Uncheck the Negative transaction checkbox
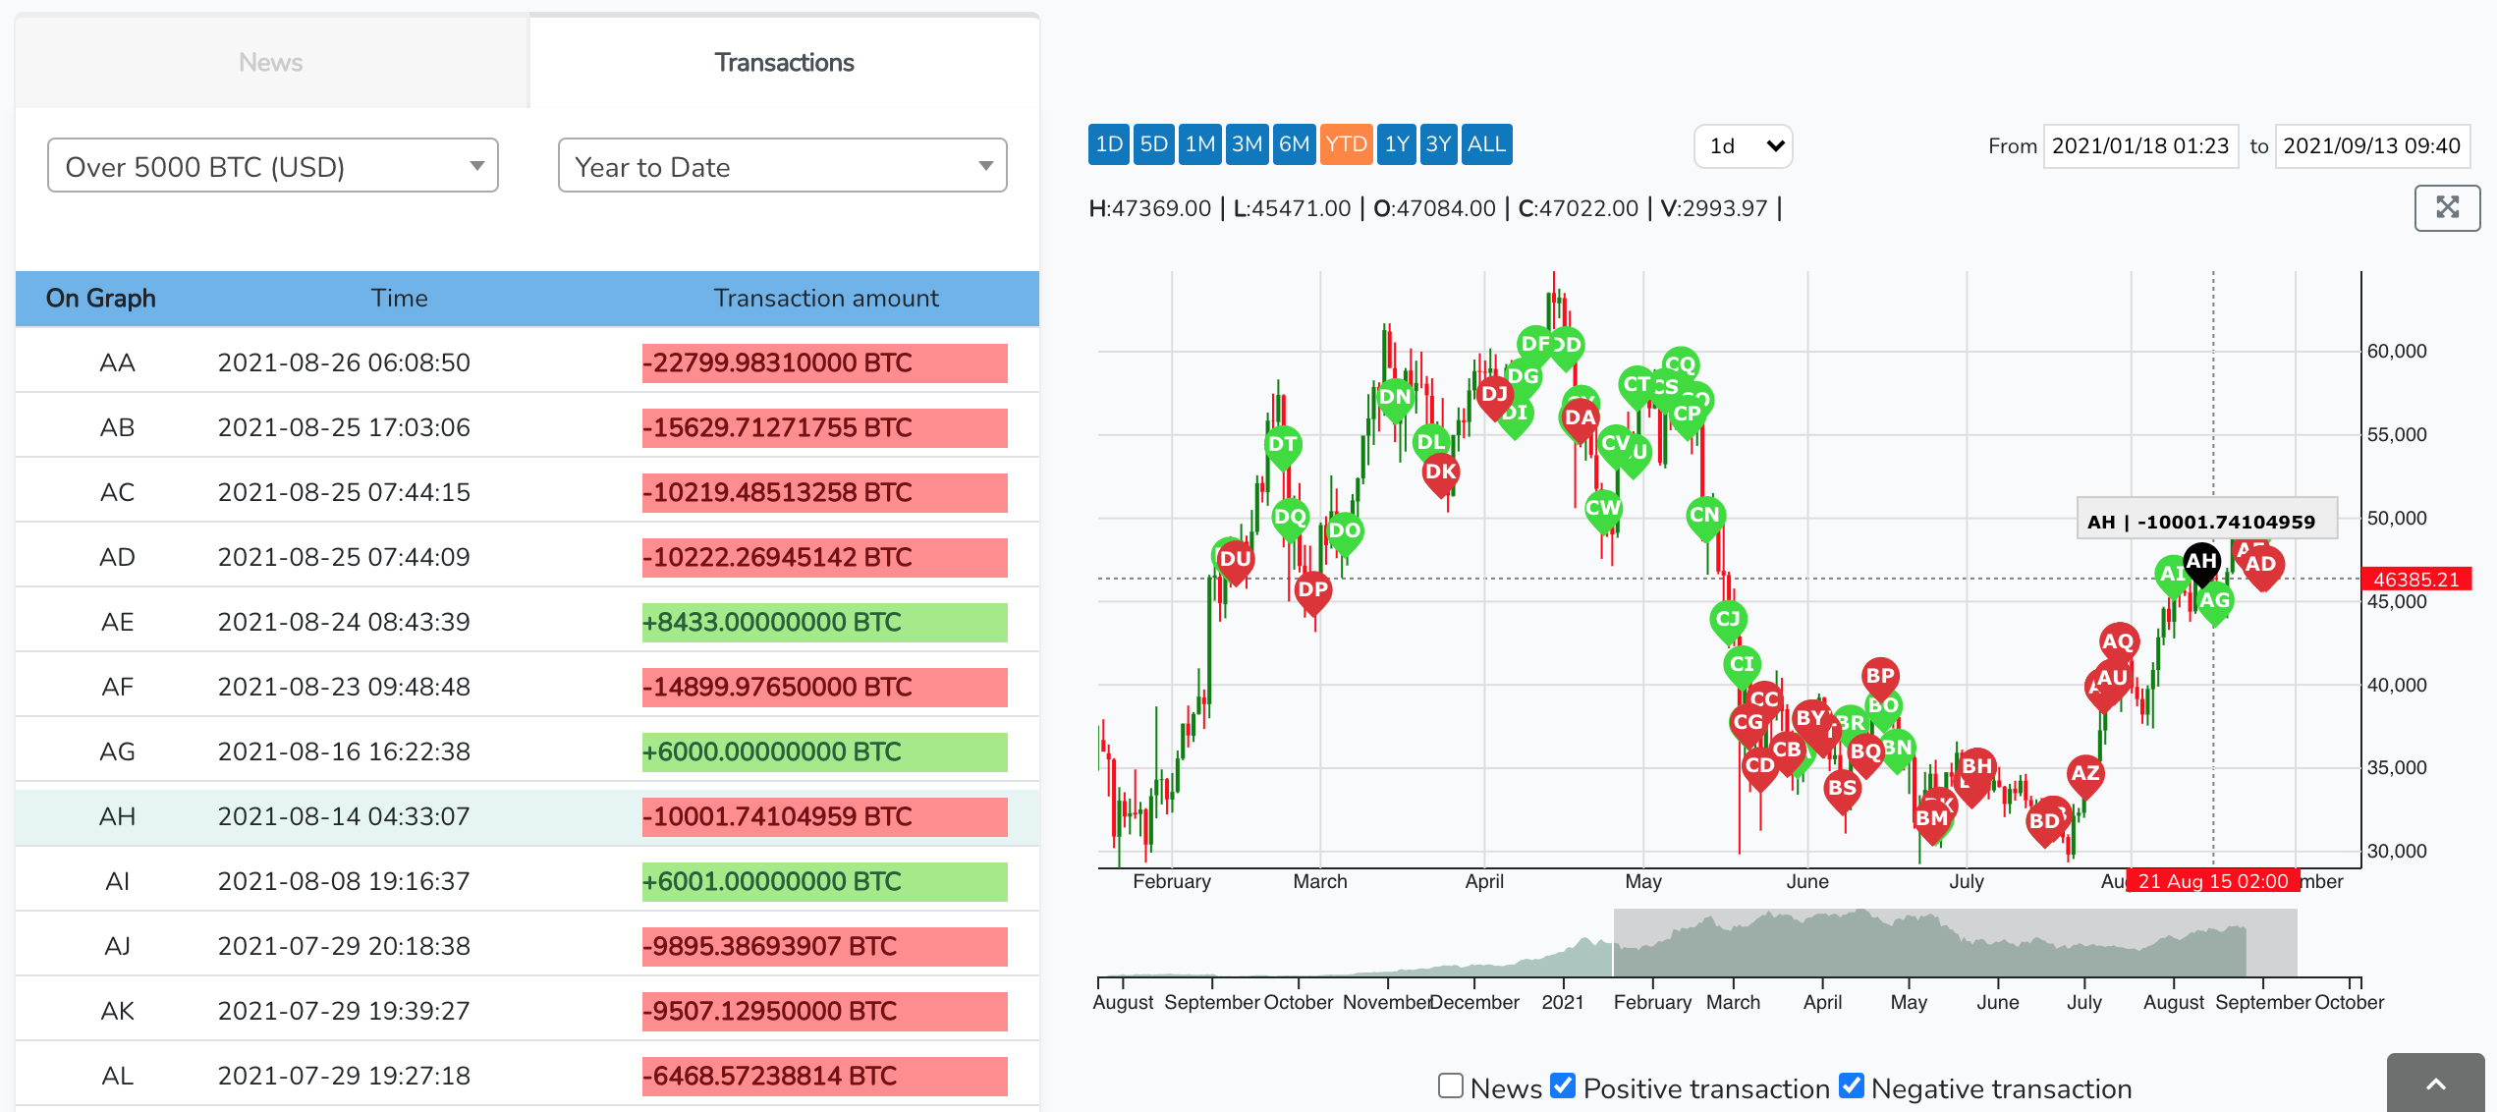Image resolution: width=2497 pixels, height=1112 pixels. [1851, 1085]
